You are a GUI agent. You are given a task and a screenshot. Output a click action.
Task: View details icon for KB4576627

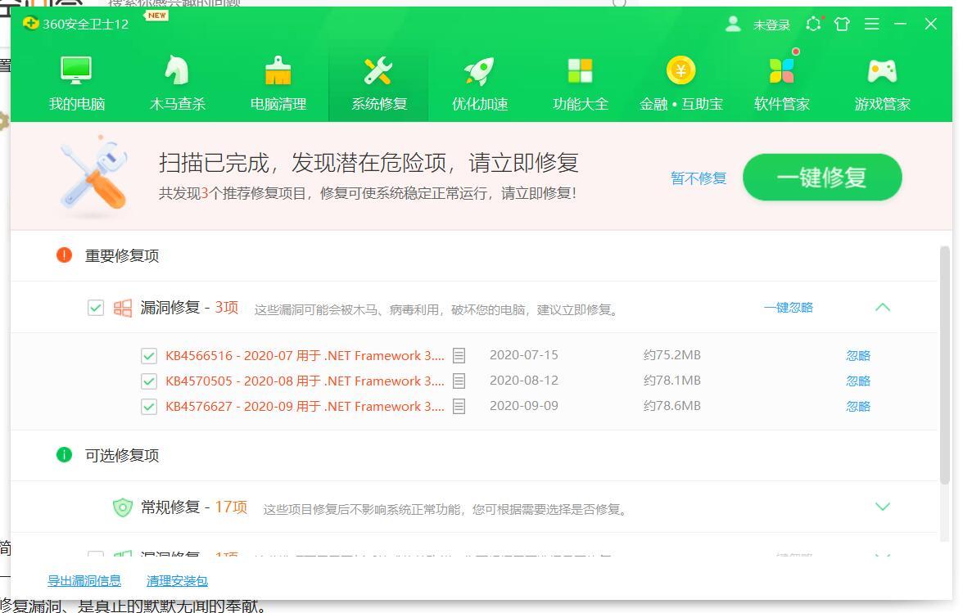tap(459, 406)
